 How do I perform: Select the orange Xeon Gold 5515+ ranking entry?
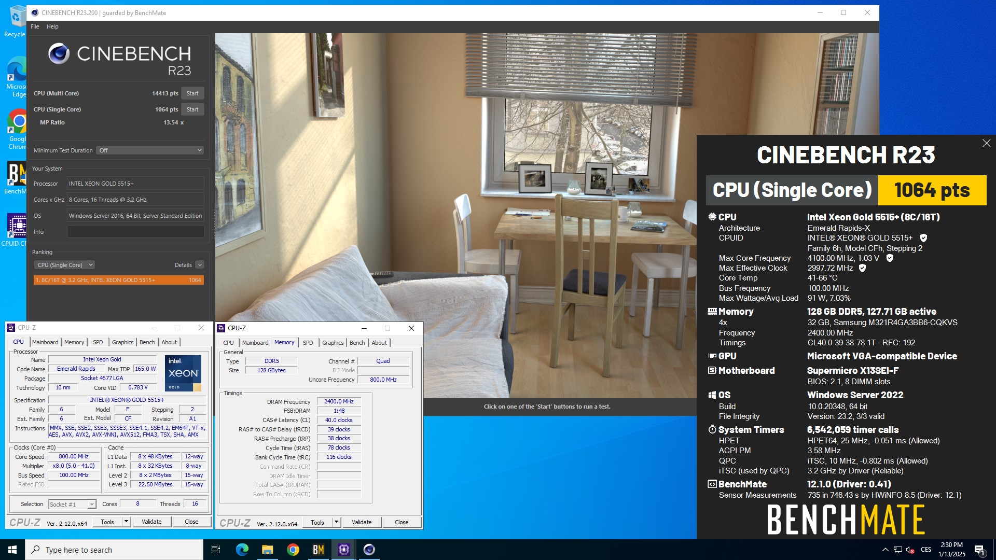pos(119,280)
